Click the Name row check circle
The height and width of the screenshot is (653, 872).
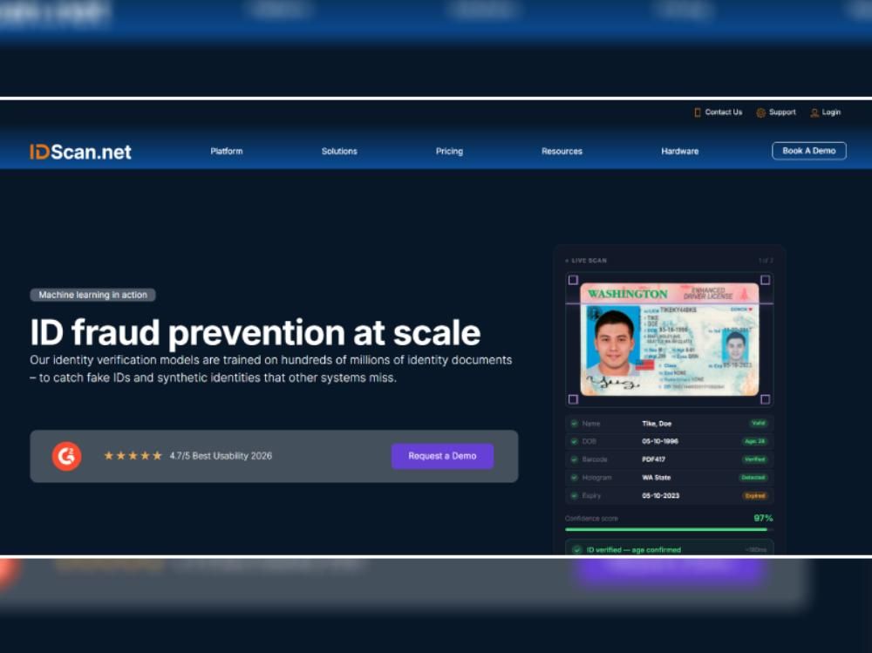coord(575,424)
